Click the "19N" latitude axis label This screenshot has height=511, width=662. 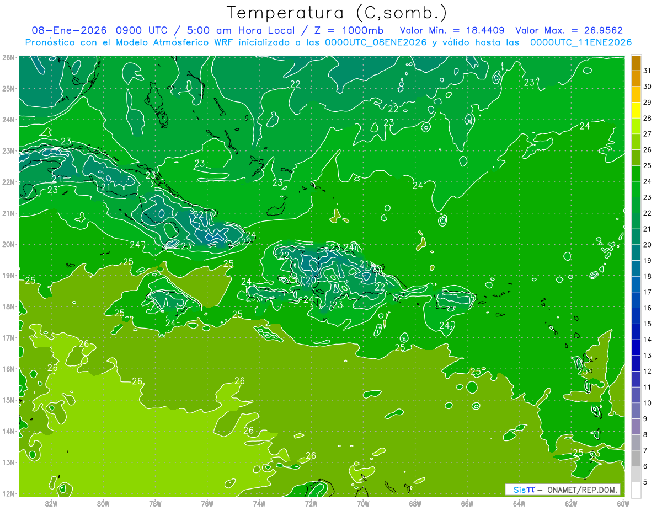(x=8, y=275)
